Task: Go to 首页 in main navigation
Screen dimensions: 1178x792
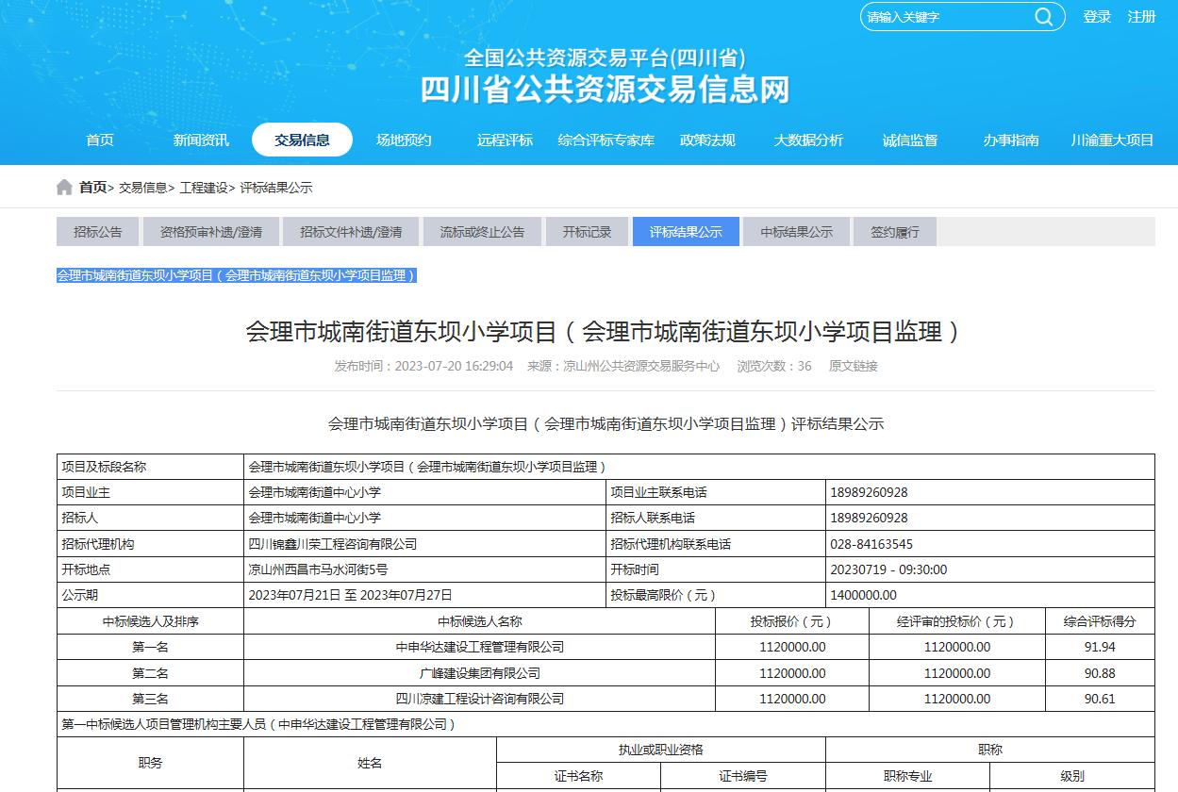Action: 100,140
